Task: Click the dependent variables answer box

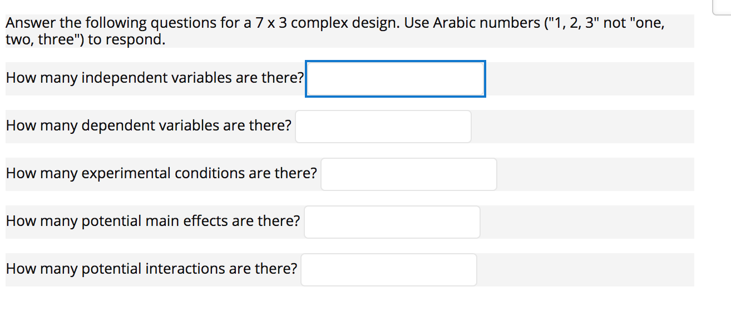Action: click(x=383, y=126)
